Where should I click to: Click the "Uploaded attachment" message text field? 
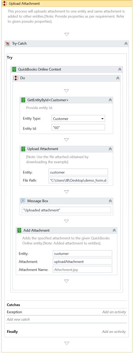click(66, 210)
